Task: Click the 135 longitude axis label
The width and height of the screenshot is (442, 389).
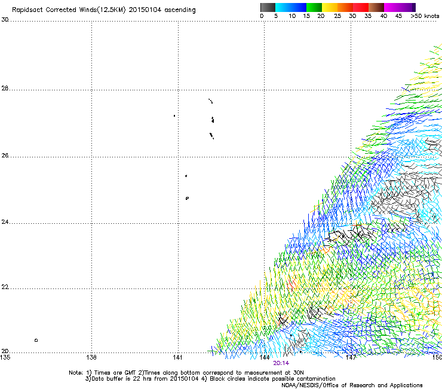Action: click(5, 357)
